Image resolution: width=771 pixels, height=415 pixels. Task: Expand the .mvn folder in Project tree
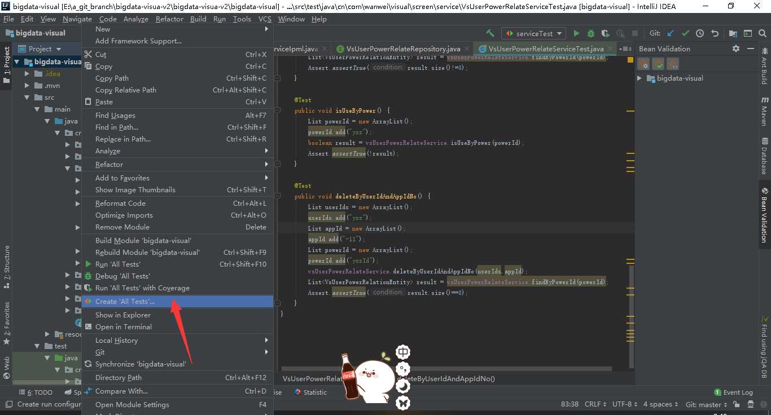coord(27,85)
